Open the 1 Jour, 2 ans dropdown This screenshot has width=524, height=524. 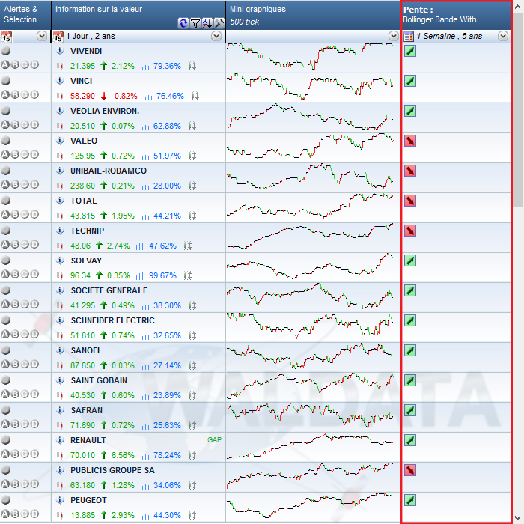216,36
